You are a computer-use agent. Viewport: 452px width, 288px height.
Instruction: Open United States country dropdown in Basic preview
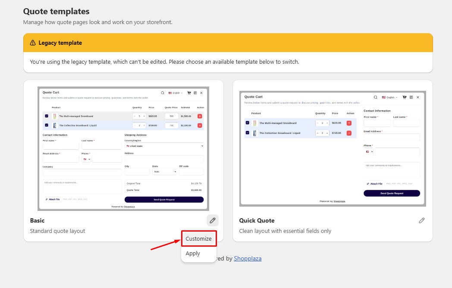pyautogui.click(x=164, y=146)
